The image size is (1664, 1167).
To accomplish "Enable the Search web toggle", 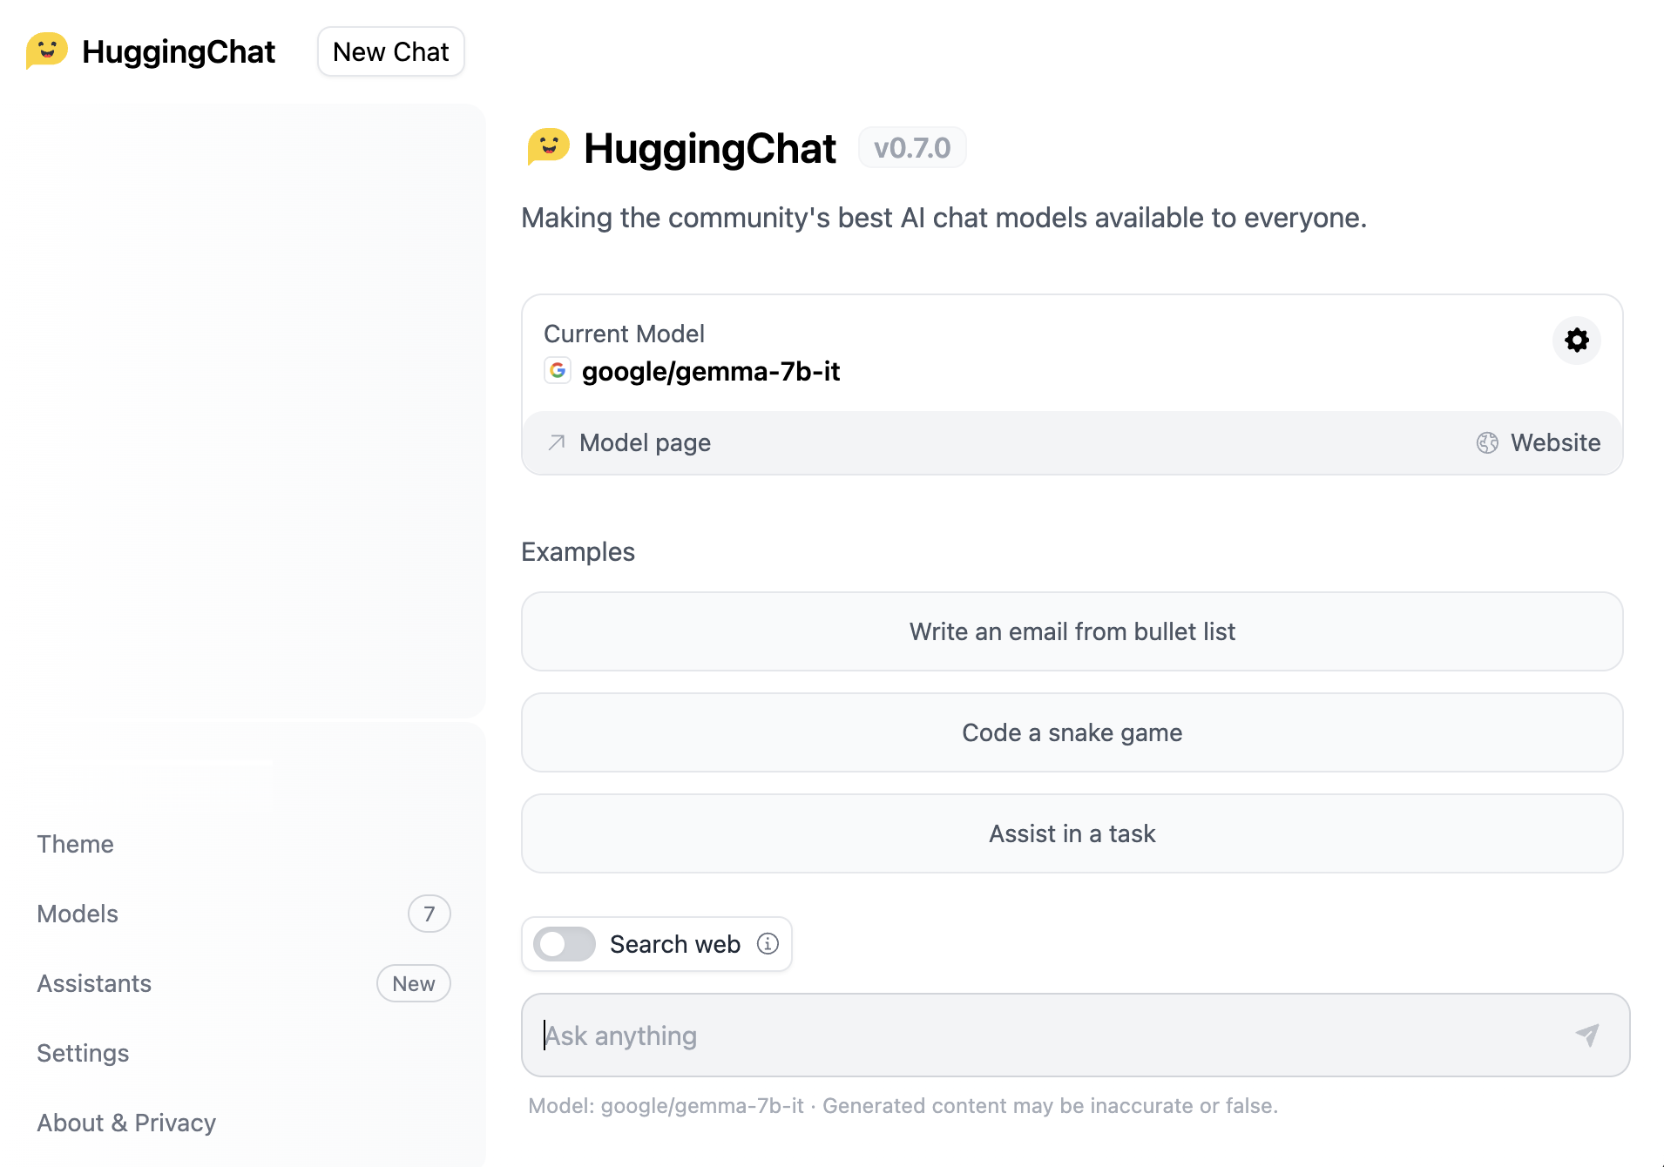I will pyautogui.click(x=565, y=944).
